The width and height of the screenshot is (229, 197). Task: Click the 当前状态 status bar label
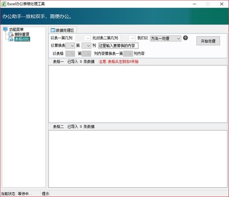point(8,194)
